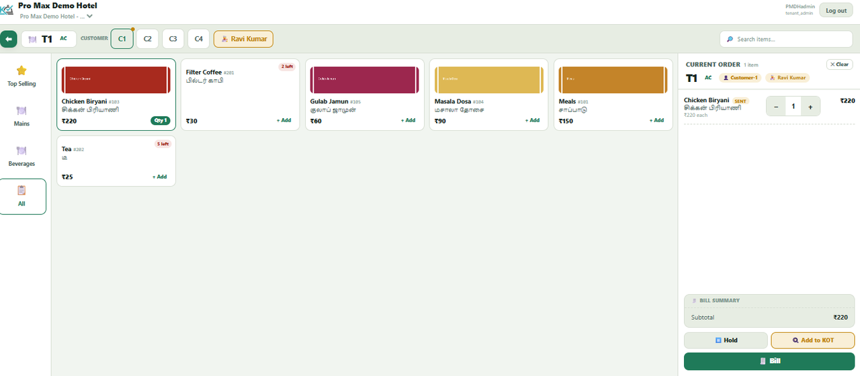Click the Pro Max Demo Hotel logo
The image size is (860, 376).
point(7,11)
